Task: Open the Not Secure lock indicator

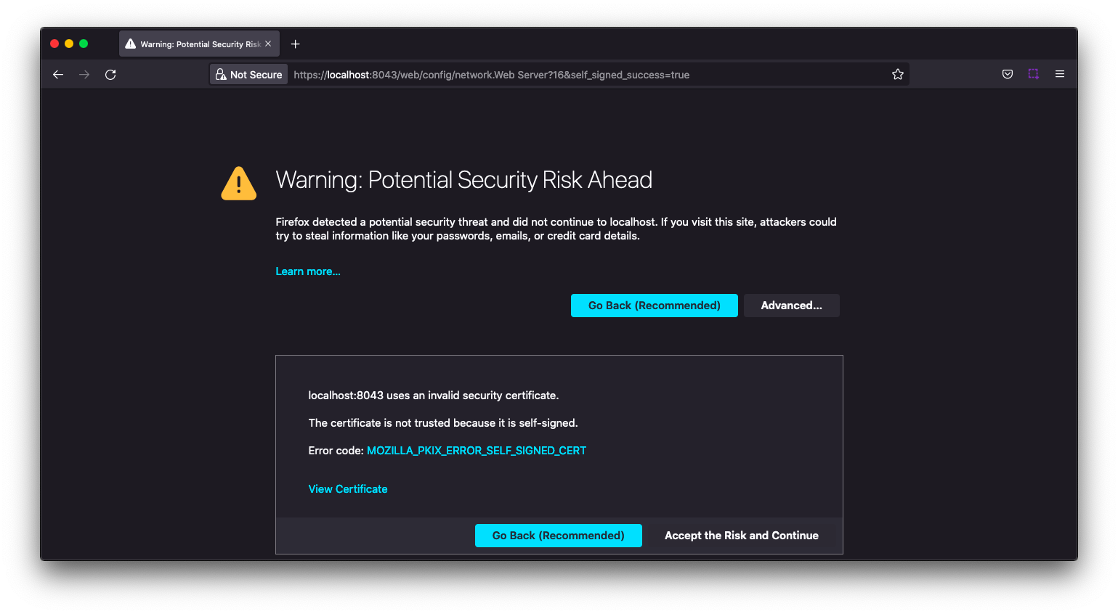Action: pos(249,75)
